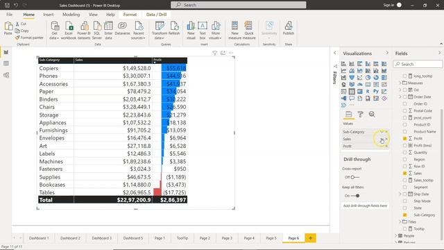The image size is (444, 250).
Task: Switch to the Modeling ribbon tab
Action: point(71,15)
